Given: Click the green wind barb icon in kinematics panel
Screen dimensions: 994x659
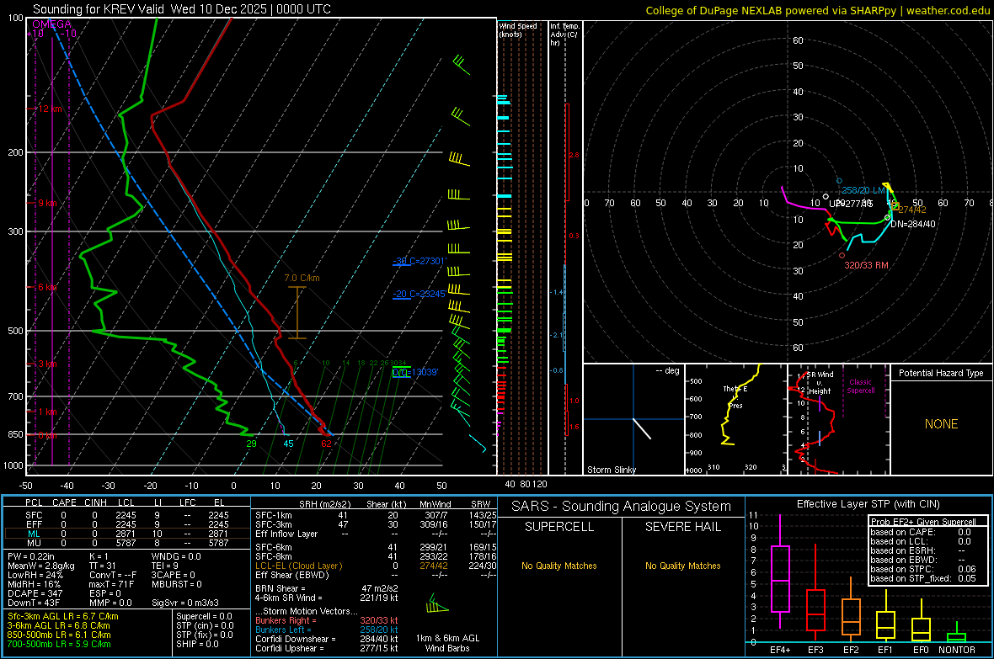Looking at the screenshot, I should (437, 603).
